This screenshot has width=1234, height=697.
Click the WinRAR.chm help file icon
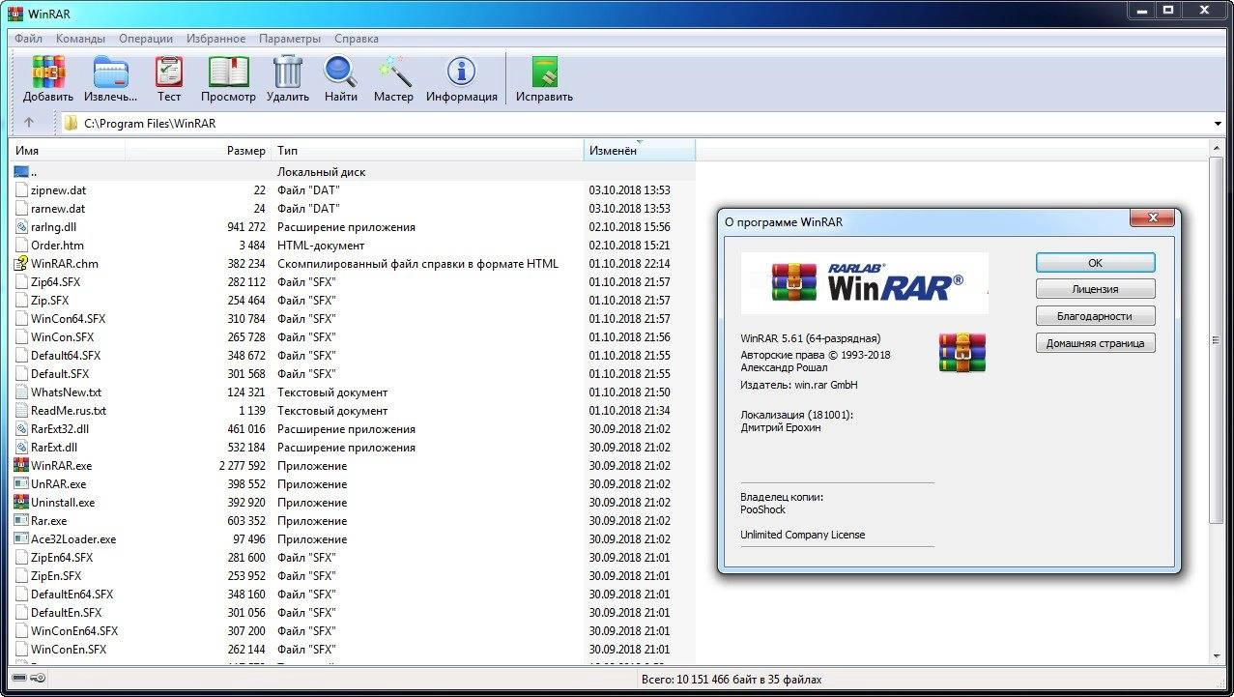tap(21, 264)
